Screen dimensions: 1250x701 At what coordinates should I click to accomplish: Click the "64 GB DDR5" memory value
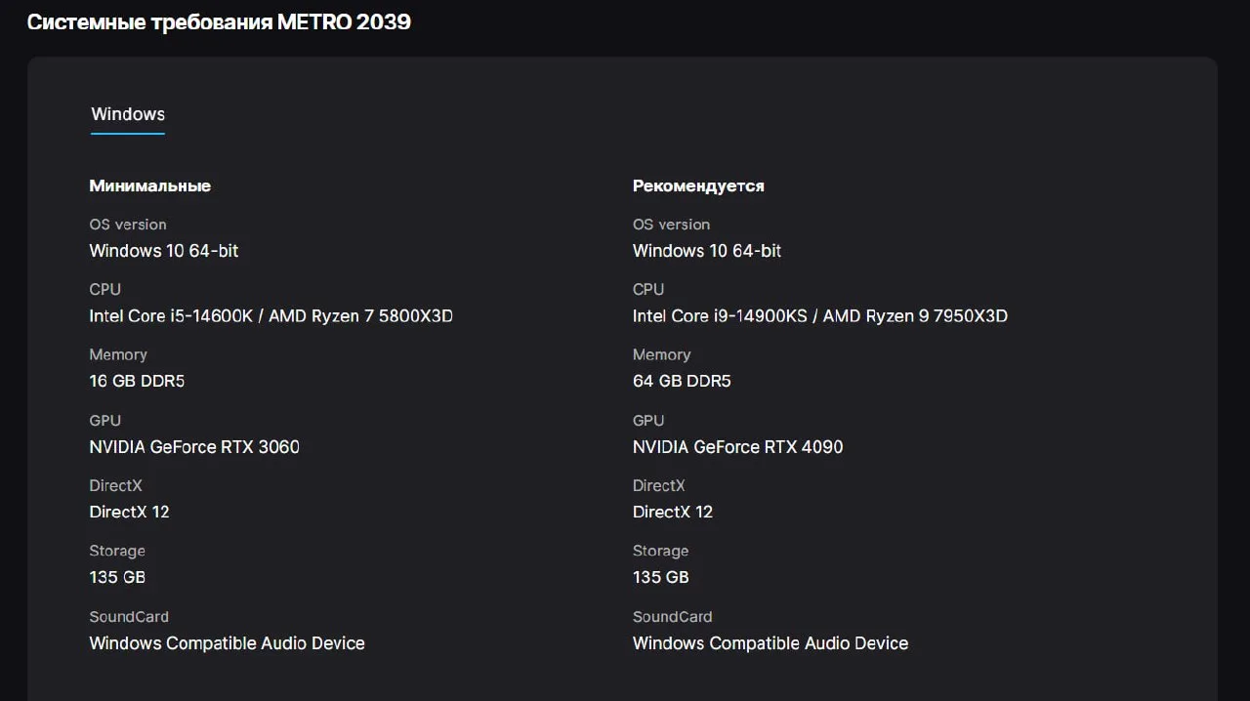pyautogui.click(x=682, y=381)
